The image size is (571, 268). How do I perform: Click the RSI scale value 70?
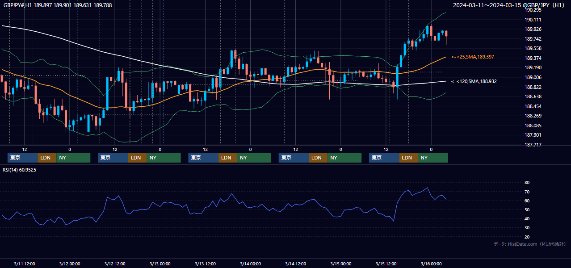pos(527,192)
